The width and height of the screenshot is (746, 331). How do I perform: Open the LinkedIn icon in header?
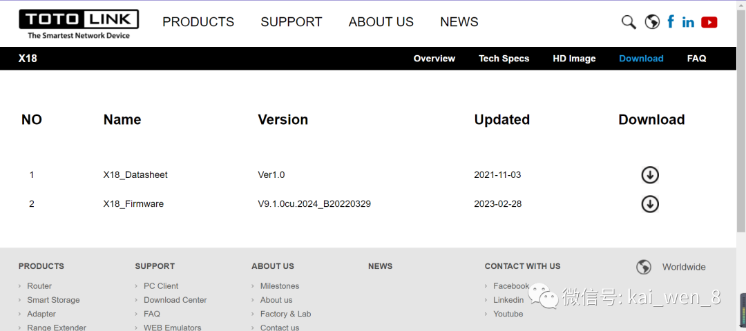(688, 22)
